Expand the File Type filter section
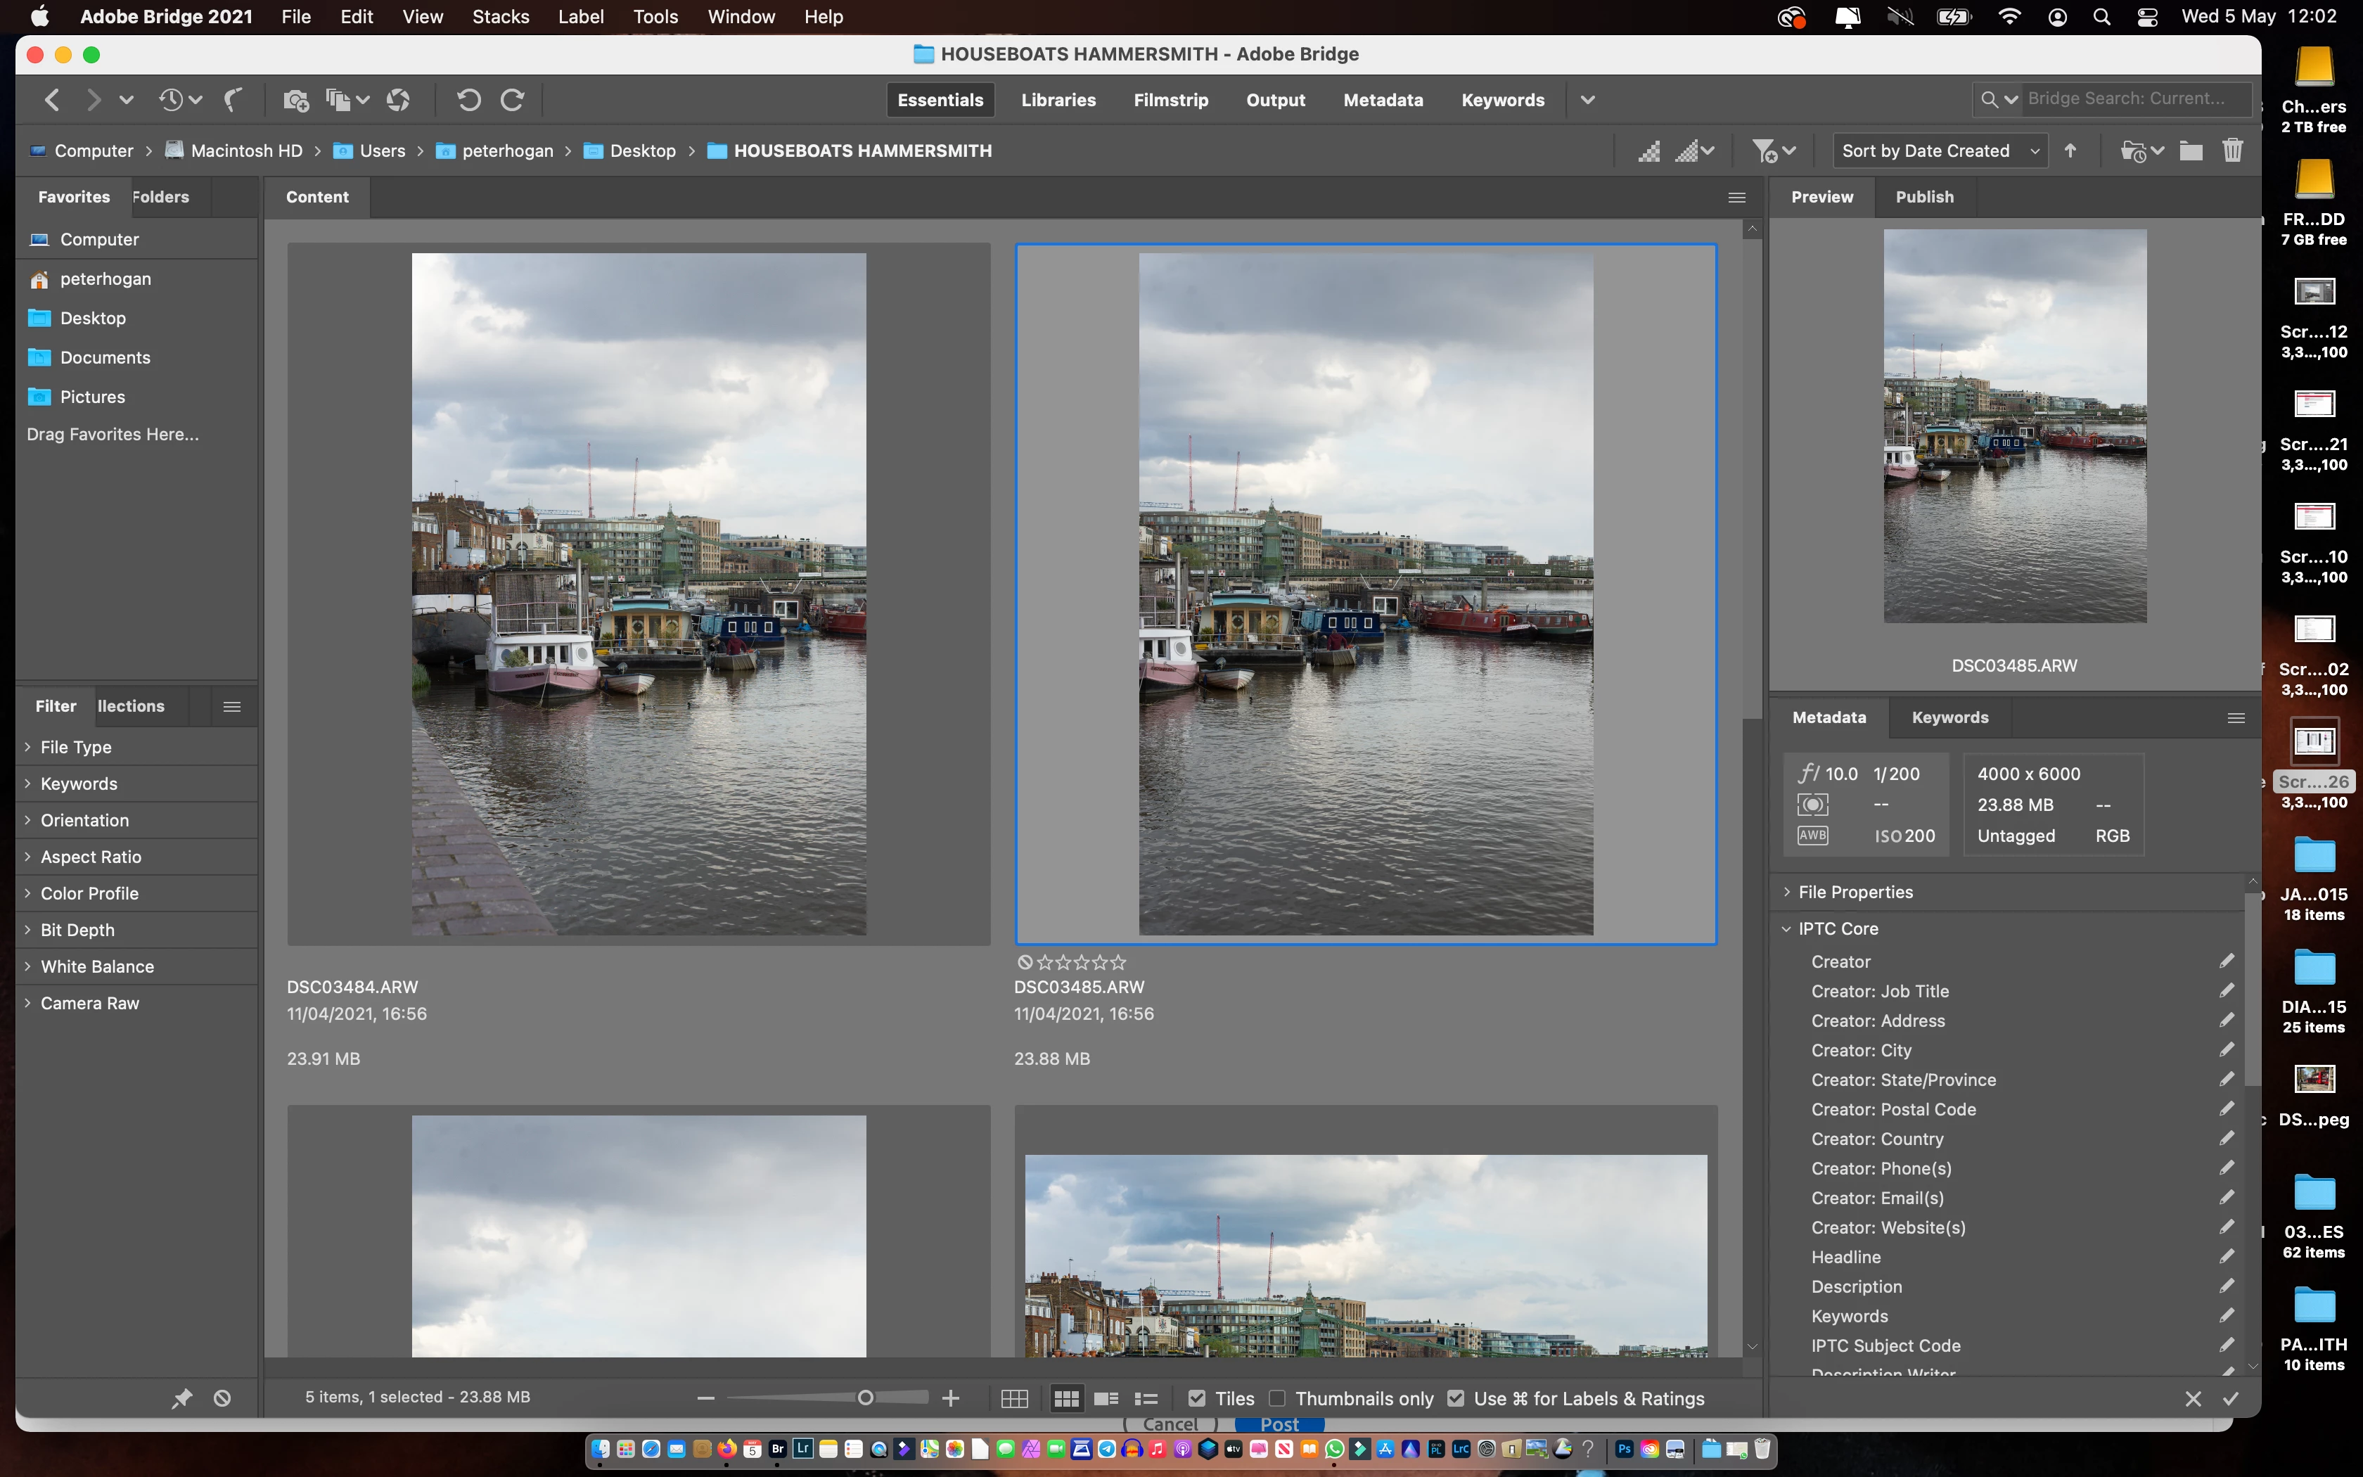Screen dimensions: 2363x1477 click(76, 747)
